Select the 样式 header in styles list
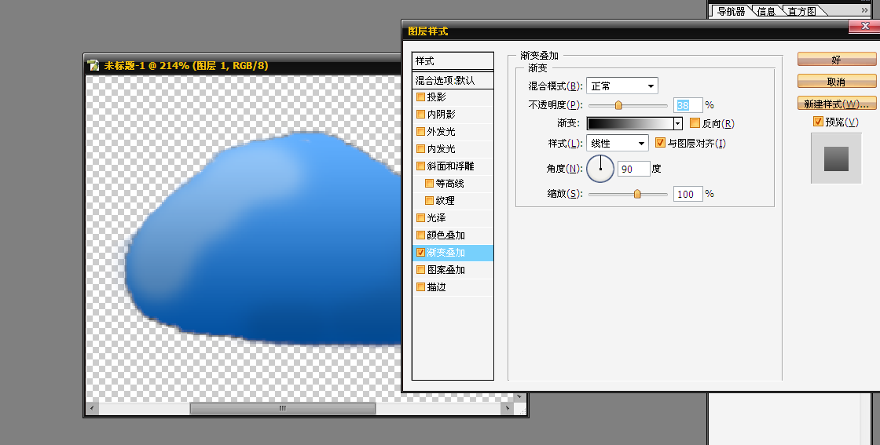The height and width of the screenshot is (445, 880). coord(453,60)
